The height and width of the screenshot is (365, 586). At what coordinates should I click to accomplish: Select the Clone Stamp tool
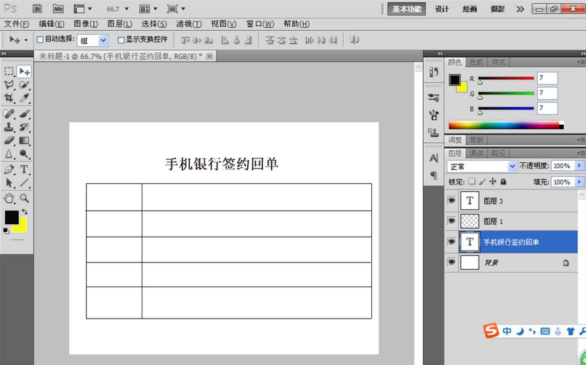9,127
